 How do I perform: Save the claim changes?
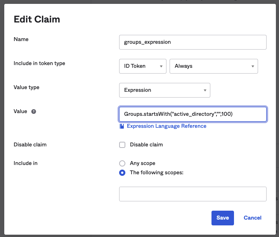tap(223, 218)
